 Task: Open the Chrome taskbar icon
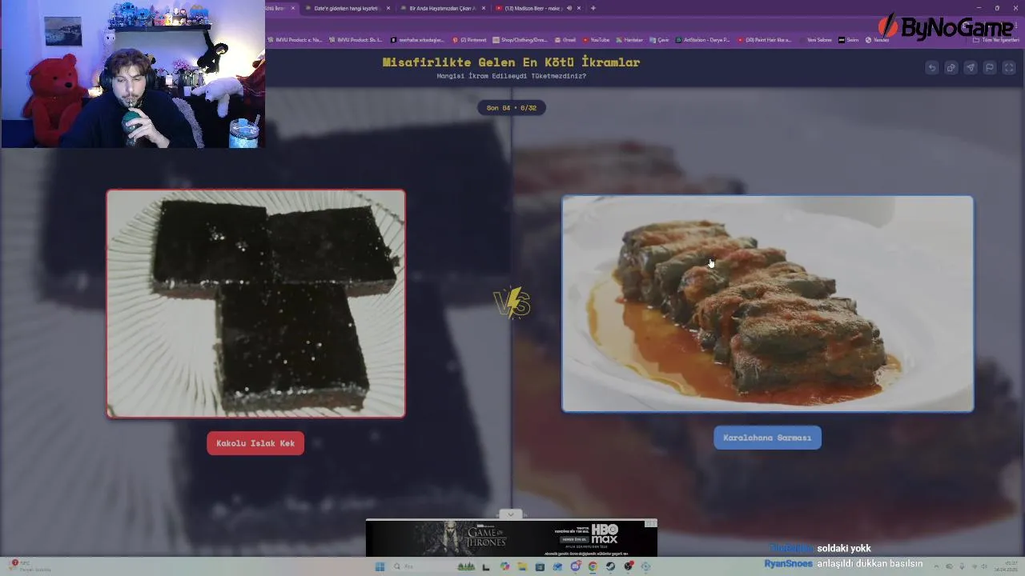(x=593, y=566)
